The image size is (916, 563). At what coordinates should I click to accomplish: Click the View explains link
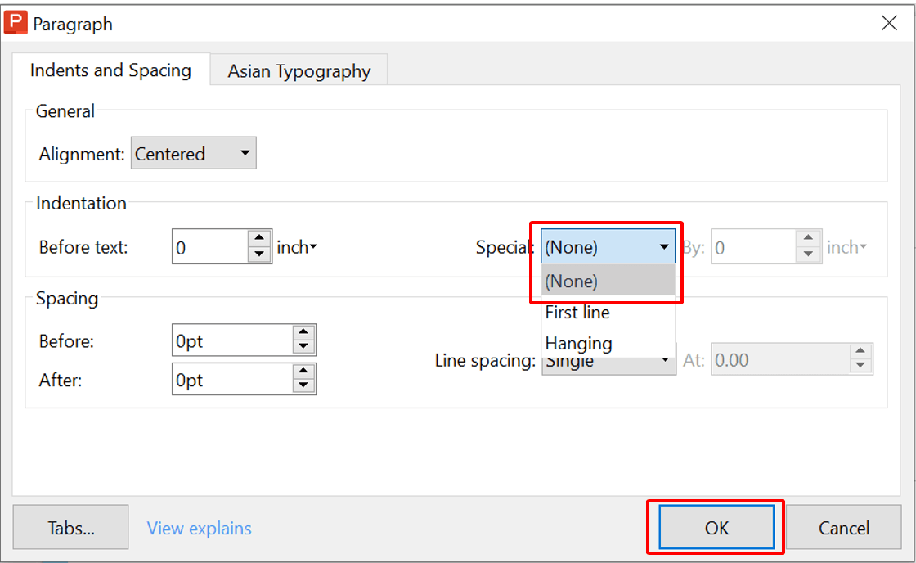click(x=198, y=529)
